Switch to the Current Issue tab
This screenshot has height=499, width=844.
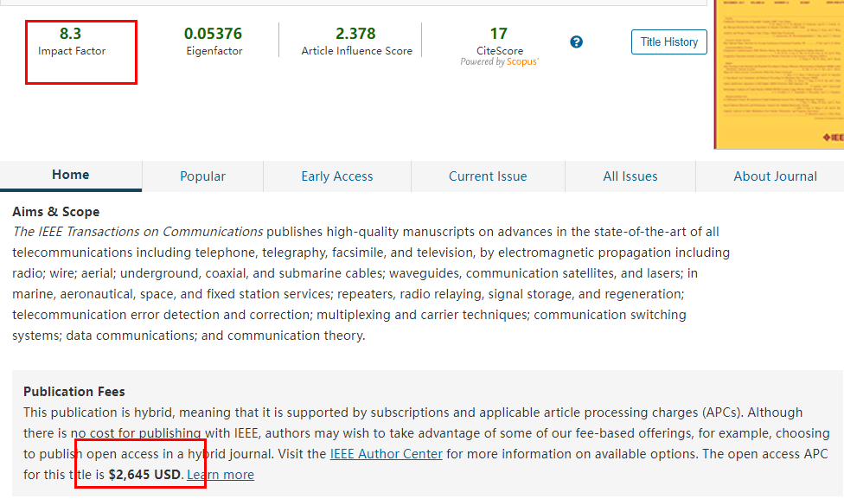coord(487,176)
